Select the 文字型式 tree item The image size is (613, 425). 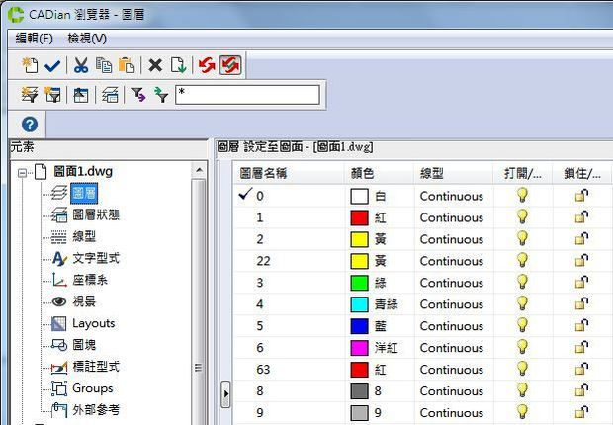tap(96, 258)
